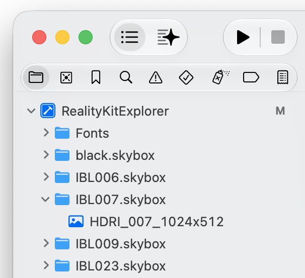Select HDRI_007_1024x512 image file
The width and height of the screenshot is (305, 278).
(x=157, y=222)
